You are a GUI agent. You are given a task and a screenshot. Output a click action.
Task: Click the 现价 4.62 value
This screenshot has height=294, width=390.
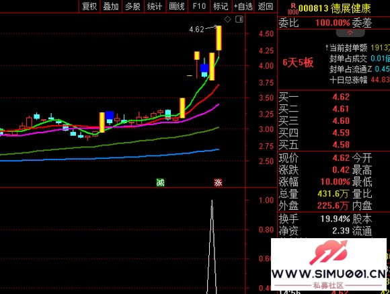(x=341, y=158)
